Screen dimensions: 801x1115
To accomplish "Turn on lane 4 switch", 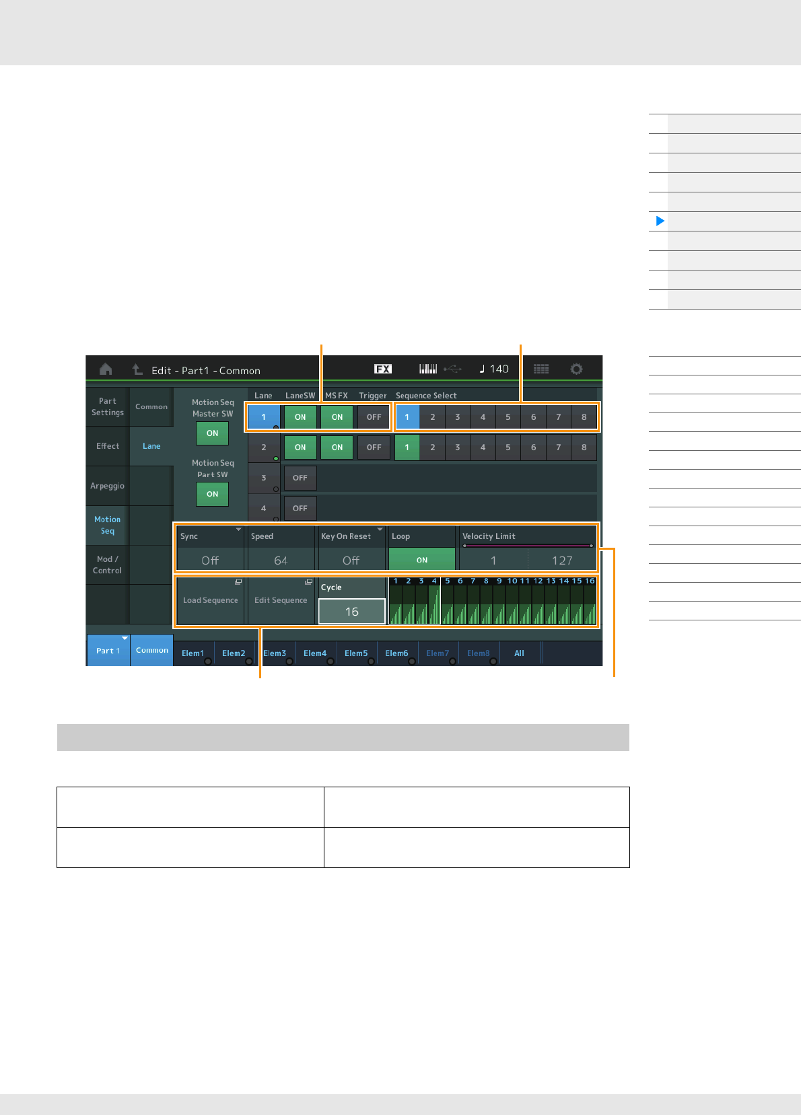I will (x=300, y=508).
